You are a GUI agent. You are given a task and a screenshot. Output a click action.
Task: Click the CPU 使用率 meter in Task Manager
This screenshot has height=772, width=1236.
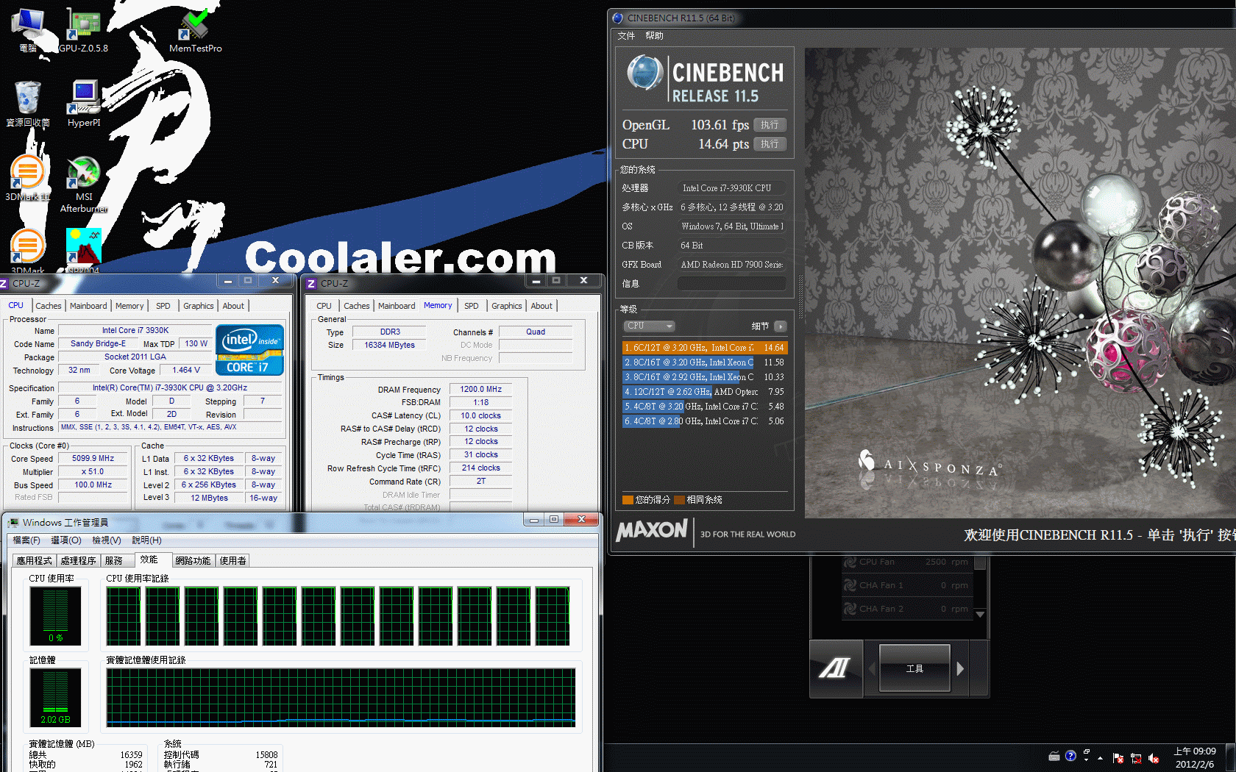tap(56, 615)
